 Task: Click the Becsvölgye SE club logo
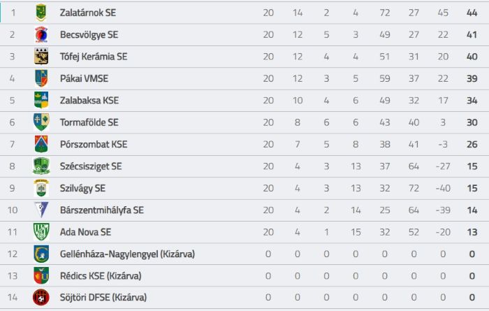41,35
